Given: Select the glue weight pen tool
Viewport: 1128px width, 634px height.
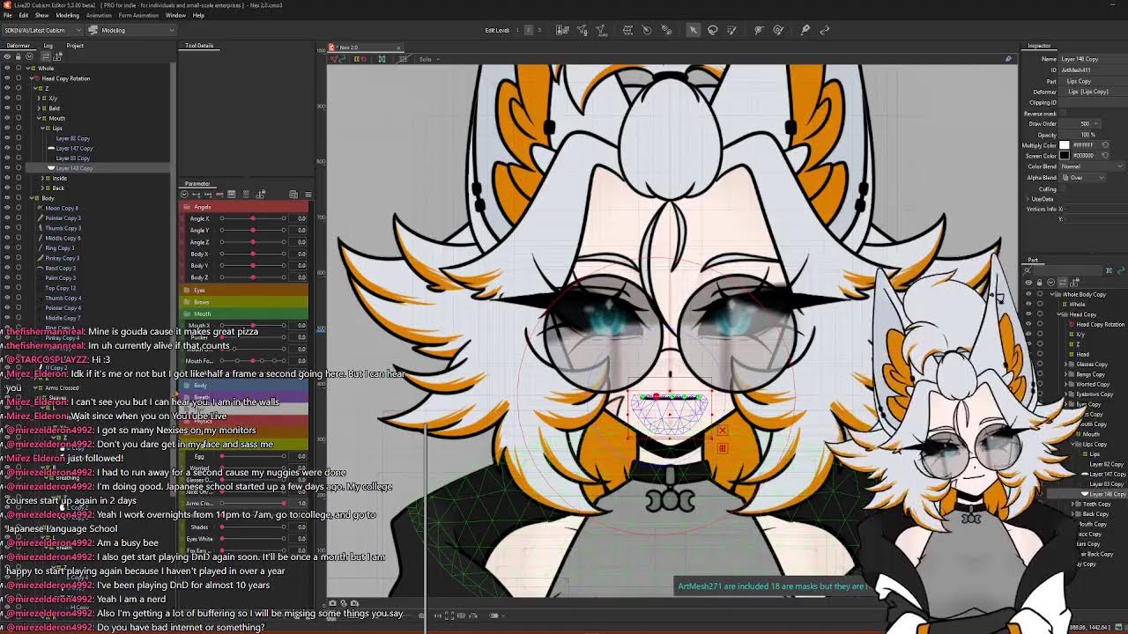Looking at the screenshot, I should tap(805, 30).
